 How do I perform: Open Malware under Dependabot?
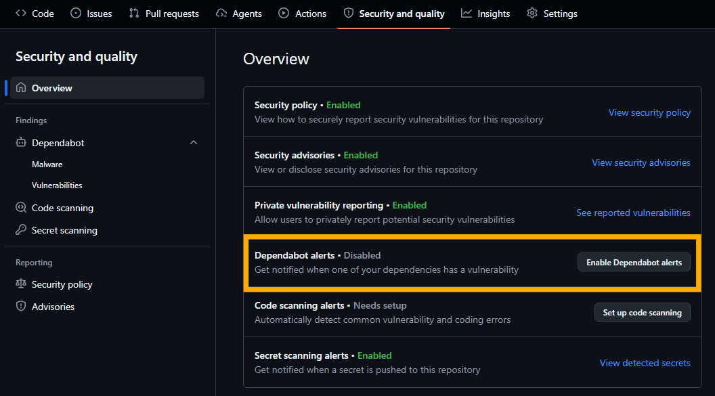coord(47,164)
